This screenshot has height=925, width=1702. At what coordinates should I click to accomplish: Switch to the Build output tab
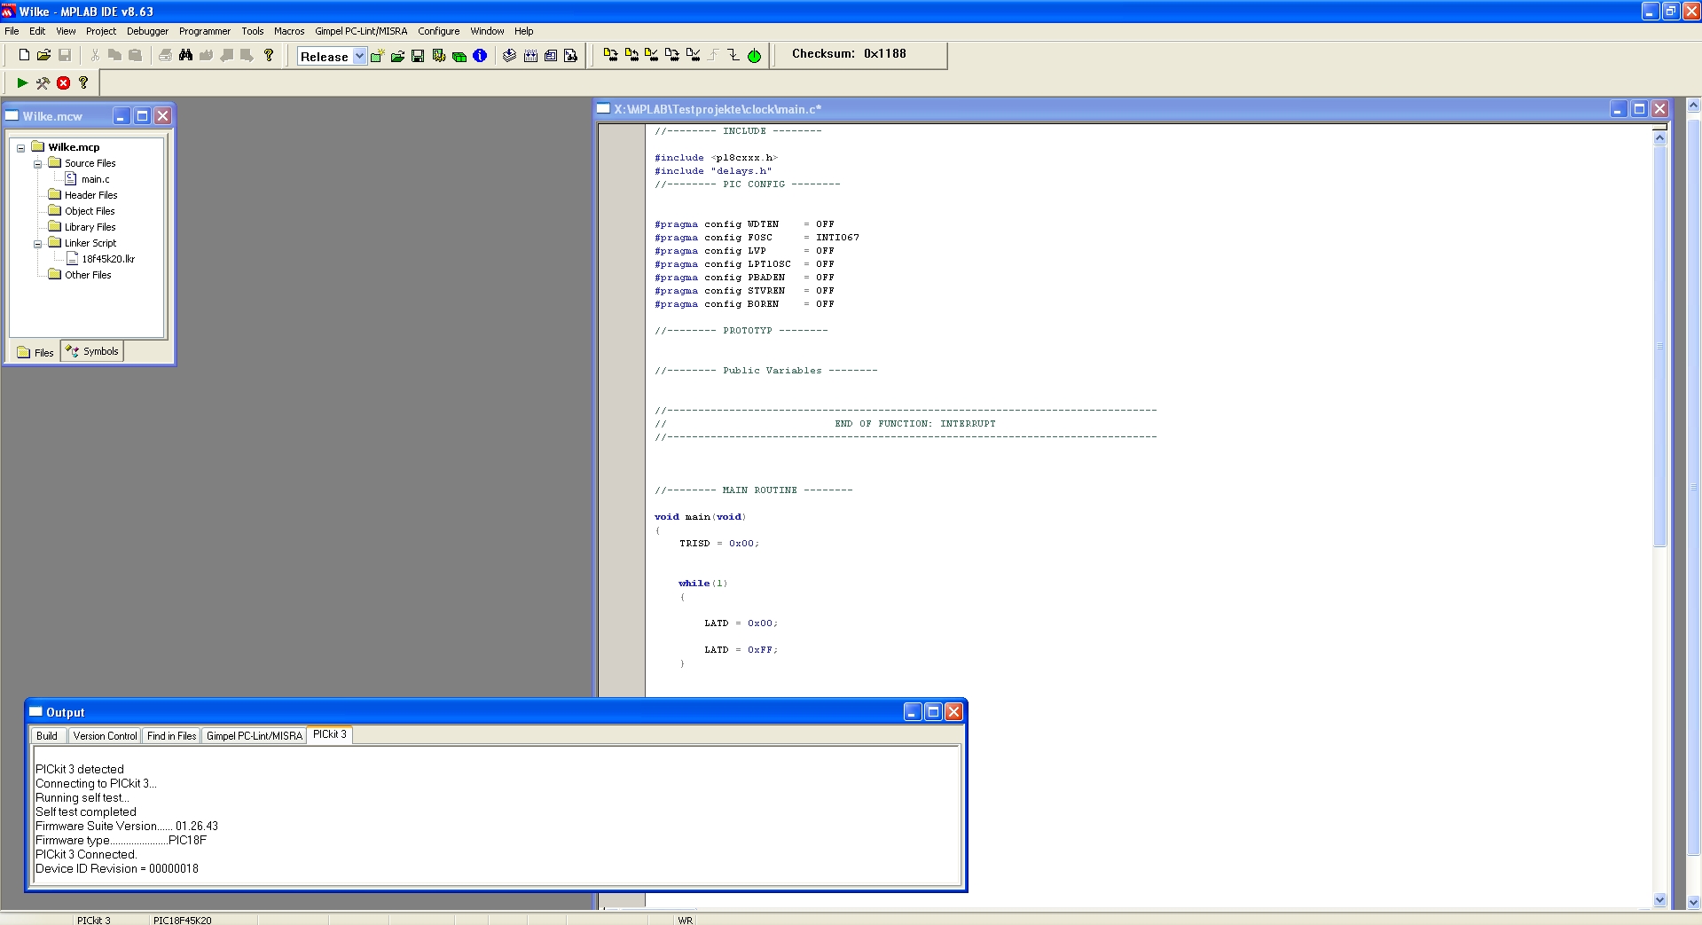pos(46,735)
